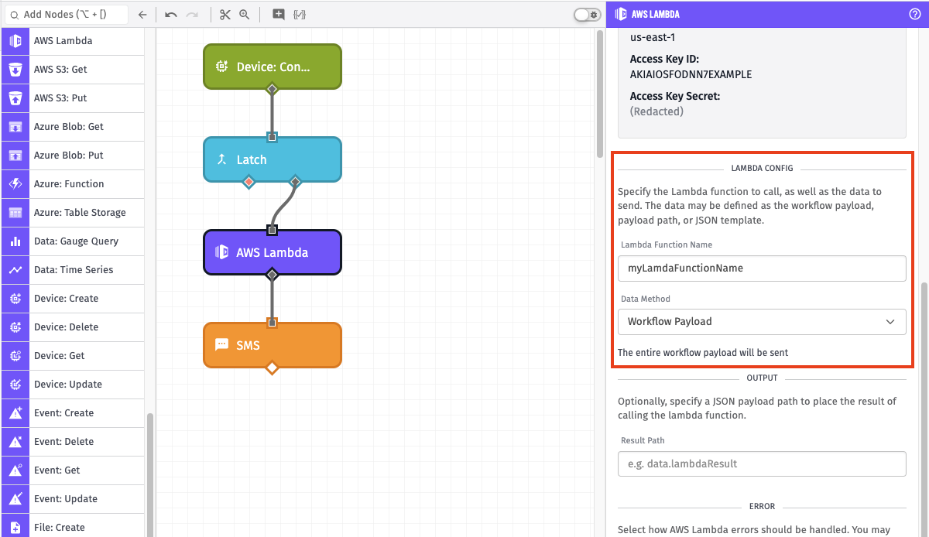Click the AWS Lambda panel header icon
Screen dimensions: 929x537
[621, 14]
